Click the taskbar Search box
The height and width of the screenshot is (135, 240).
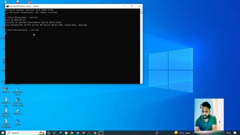pyautogui.click(x=26, y=133)
